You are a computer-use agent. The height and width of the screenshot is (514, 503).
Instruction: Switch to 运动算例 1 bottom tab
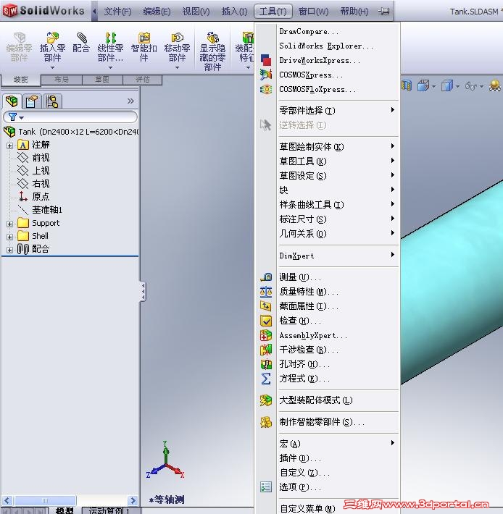click(111, 510)
